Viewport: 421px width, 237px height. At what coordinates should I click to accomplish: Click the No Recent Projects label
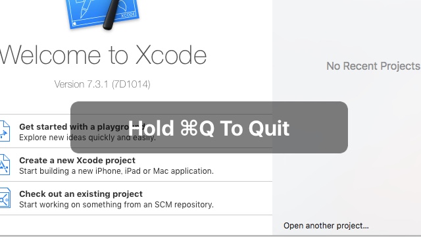373,66
